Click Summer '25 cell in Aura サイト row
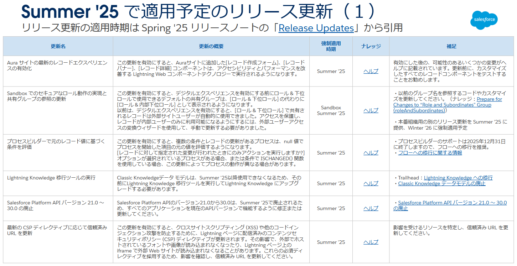Viewport: 517px width, 266px height. coord(331,71)
